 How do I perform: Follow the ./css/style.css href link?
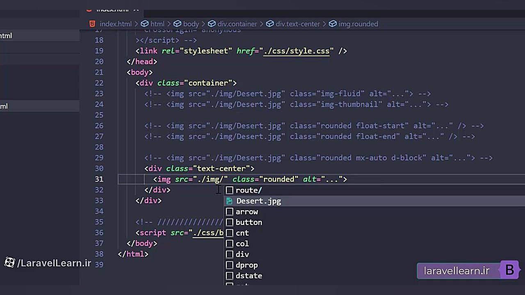pyautogui.click(x=297, y=51)
